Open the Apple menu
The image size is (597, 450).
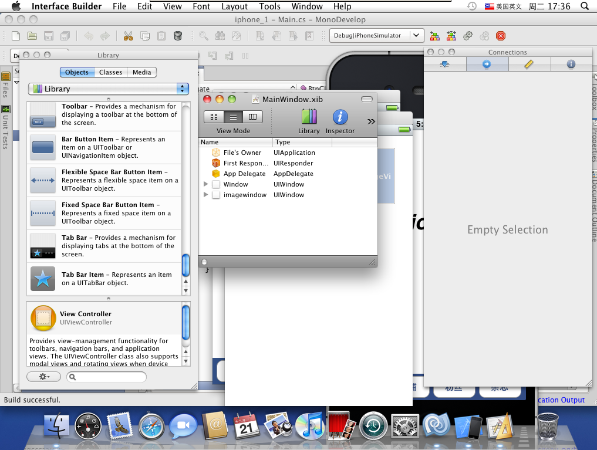click(16, 6)
